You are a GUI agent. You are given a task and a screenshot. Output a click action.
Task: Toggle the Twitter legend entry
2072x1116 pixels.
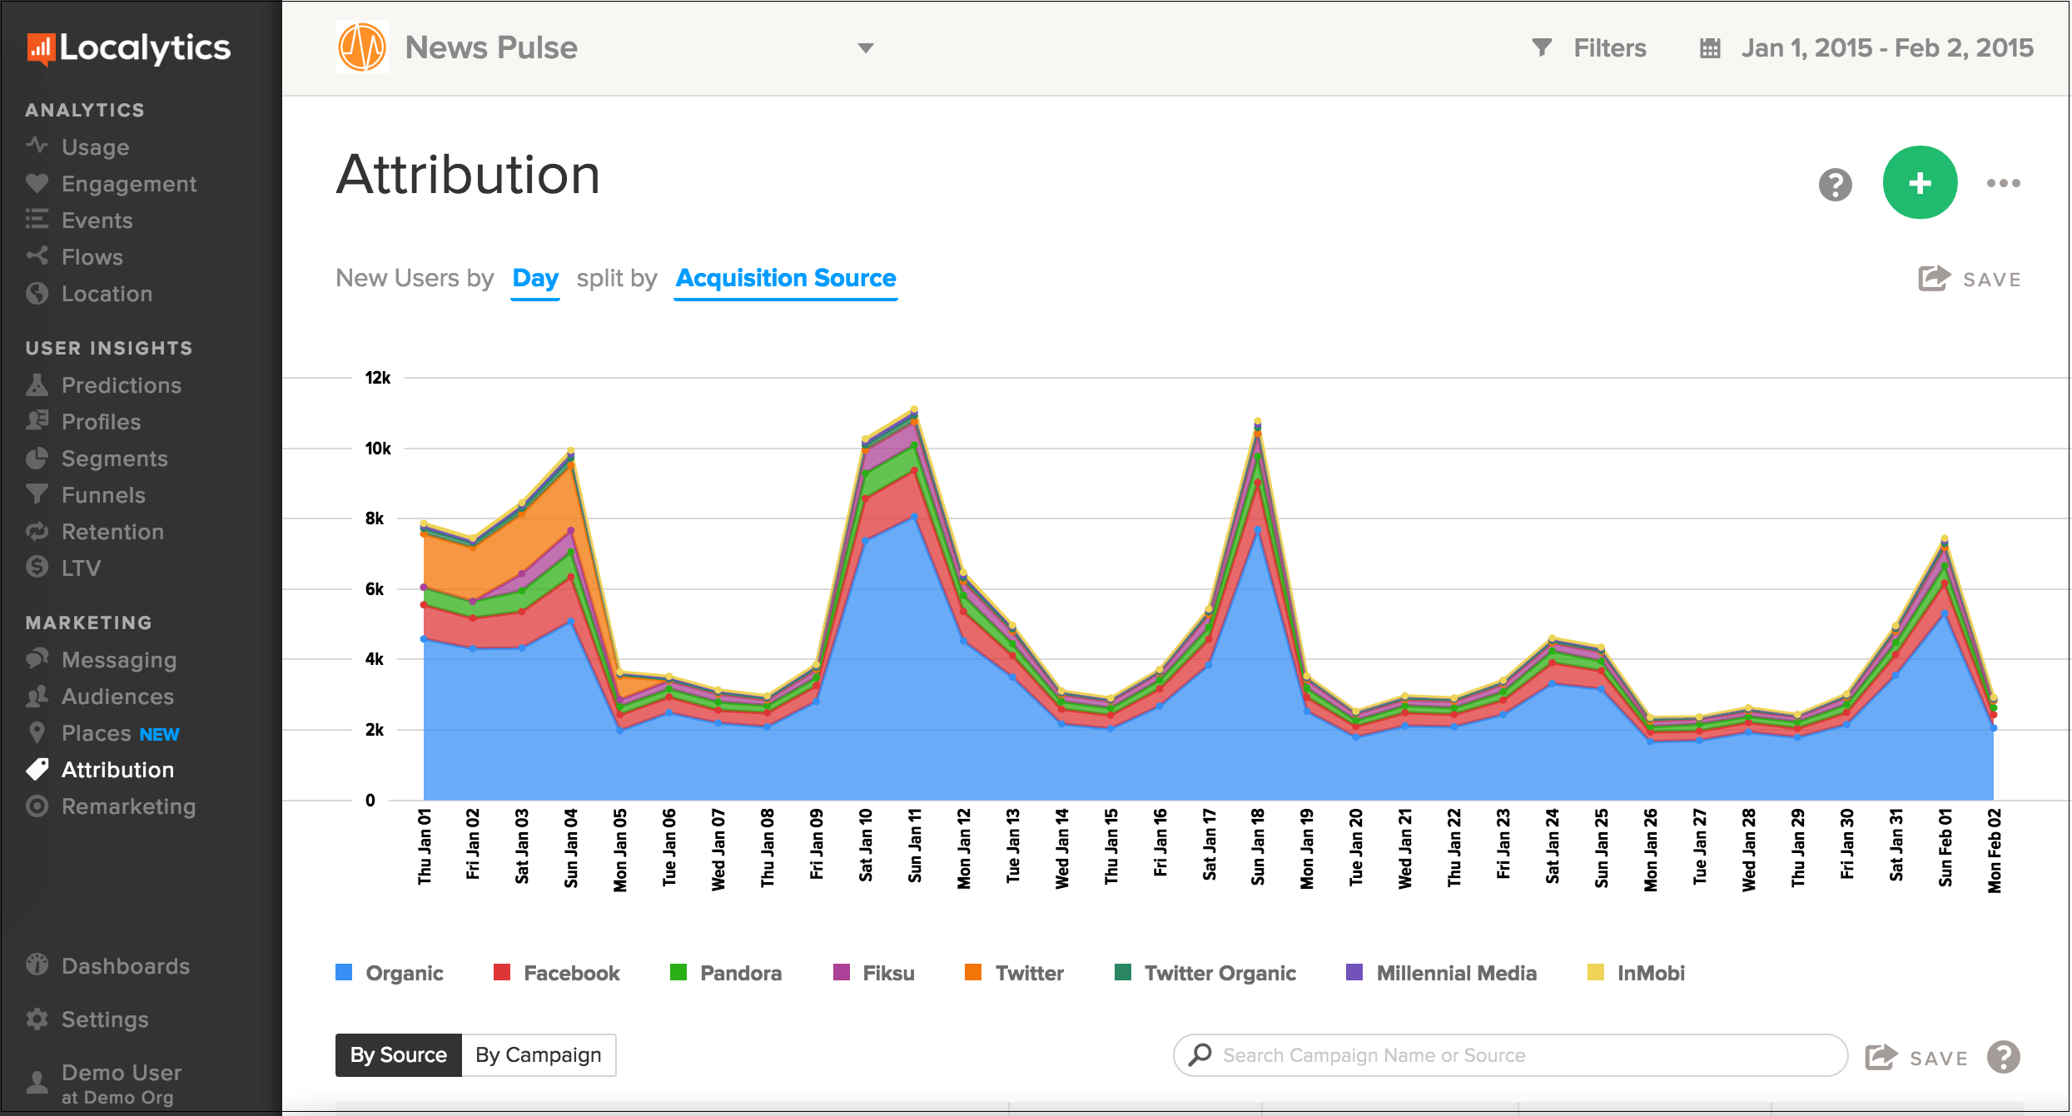1013,972
